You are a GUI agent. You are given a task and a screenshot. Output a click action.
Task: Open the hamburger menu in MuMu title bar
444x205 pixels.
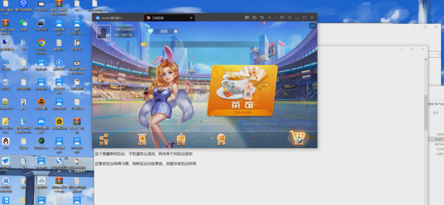click(x=289, y=18)
